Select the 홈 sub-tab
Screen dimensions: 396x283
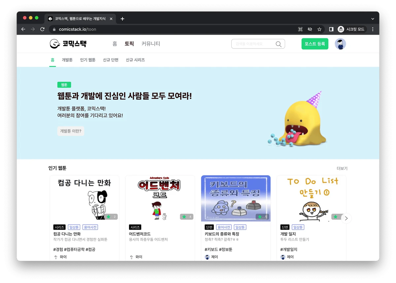pyautogui.click(x=52, y=60)
